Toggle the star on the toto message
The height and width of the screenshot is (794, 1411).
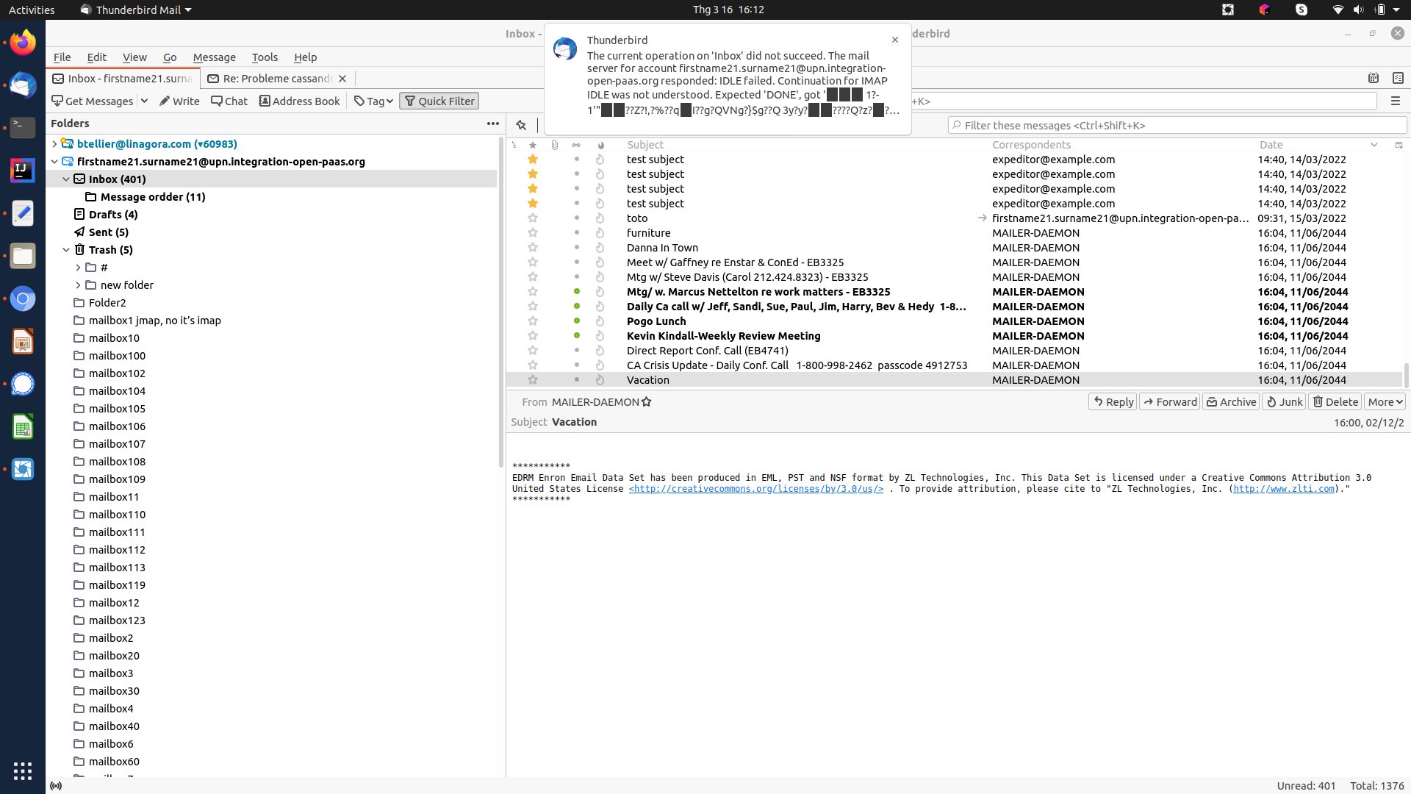pos(533,218)
